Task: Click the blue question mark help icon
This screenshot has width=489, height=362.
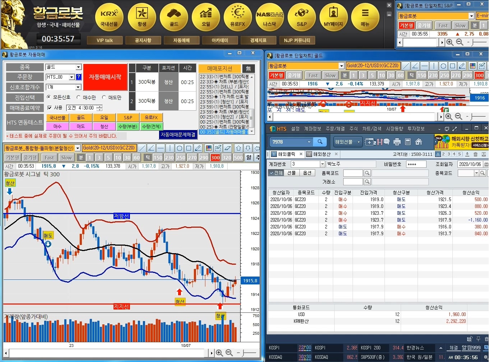Action: [x=79, y=77]
